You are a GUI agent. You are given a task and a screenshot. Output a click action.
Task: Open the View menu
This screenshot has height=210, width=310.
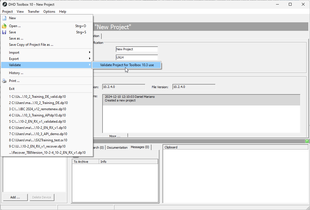pos(20,12)
